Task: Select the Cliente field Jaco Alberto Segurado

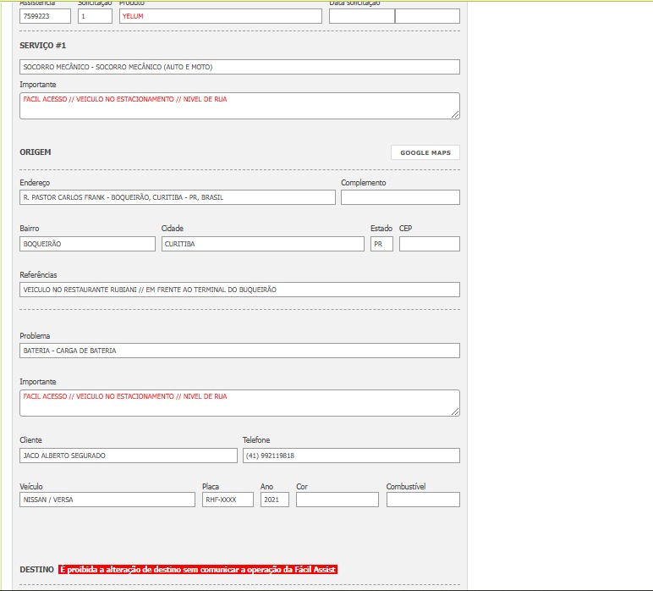Action: (129, 456)
